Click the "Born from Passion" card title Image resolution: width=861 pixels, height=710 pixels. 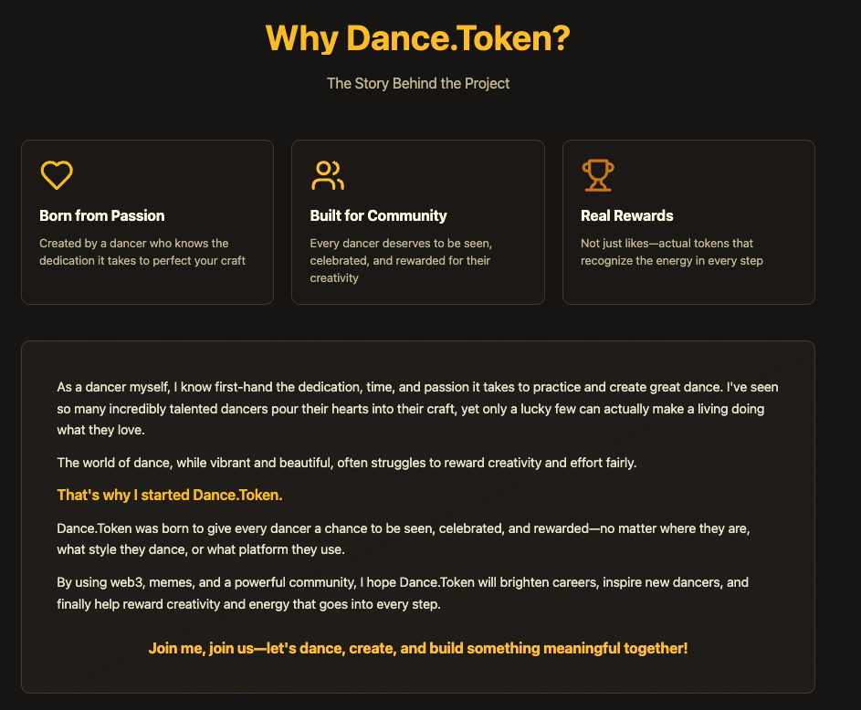(102, 216)
